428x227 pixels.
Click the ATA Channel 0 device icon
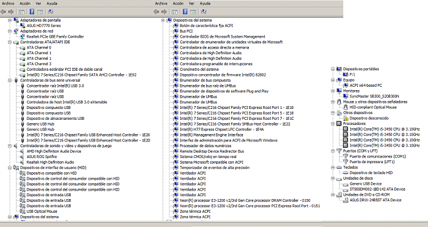click(23, 47)
